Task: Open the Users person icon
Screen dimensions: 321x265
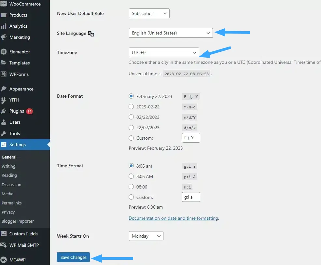Action: coord(4,122)
